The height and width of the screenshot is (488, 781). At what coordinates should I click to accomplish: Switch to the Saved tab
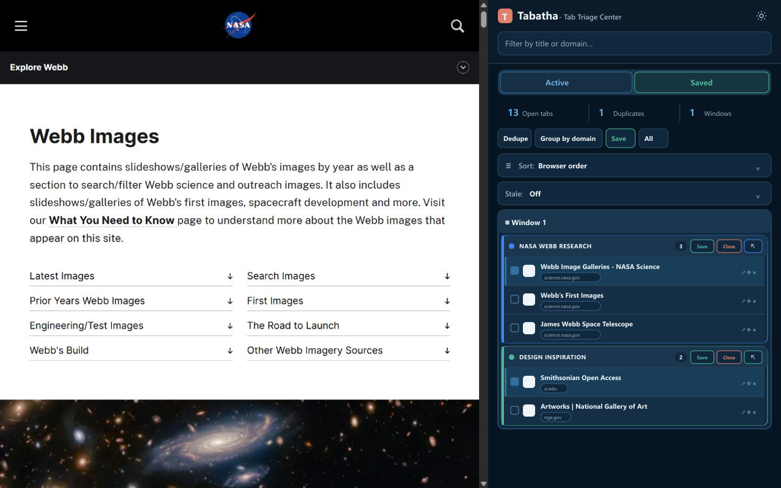pos(702,83)
